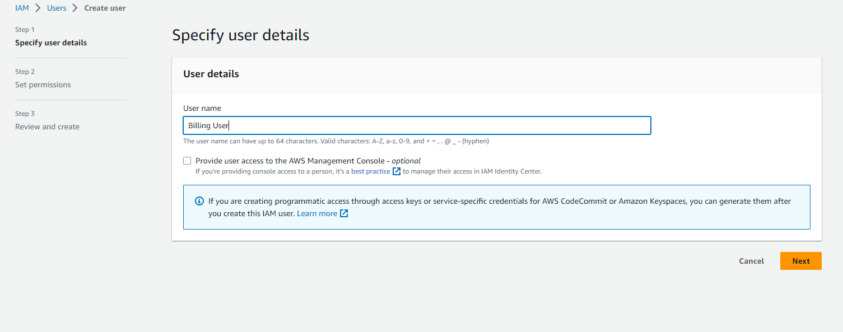843x332 pixels.
Task: Jump to Step 2 Set permissions
Action: (43, 85)
